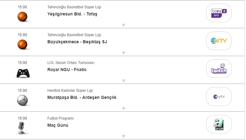The height and width of the screenshot is (140, 246).
Task: Select the Maç Günü program title
Action: pyautogui.click(x=58, y=125)
